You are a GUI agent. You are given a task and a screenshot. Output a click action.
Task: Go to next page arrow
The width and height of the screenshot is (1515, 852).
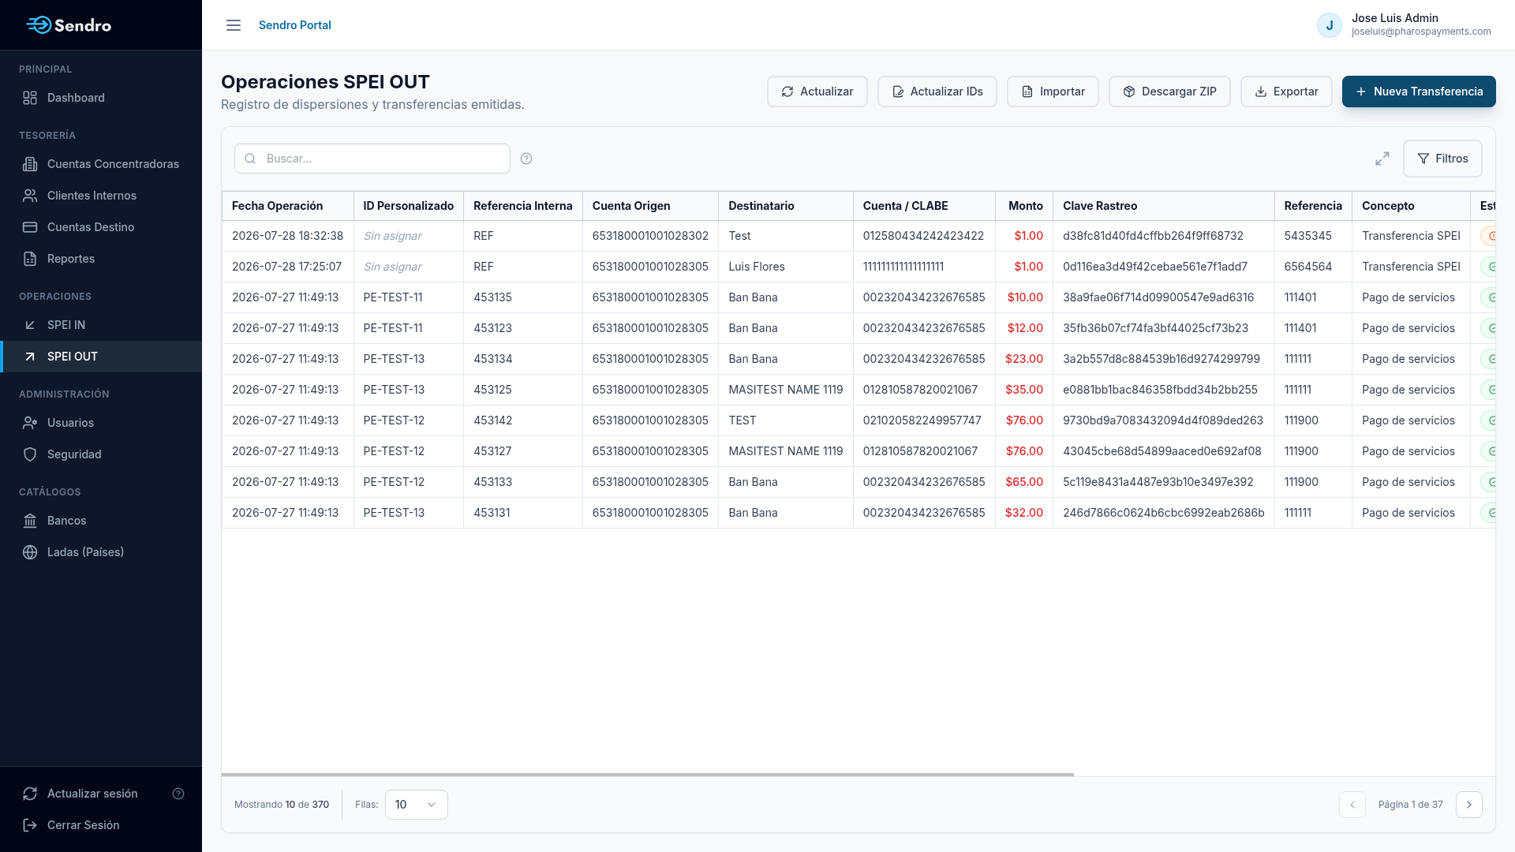point(1469,805)
